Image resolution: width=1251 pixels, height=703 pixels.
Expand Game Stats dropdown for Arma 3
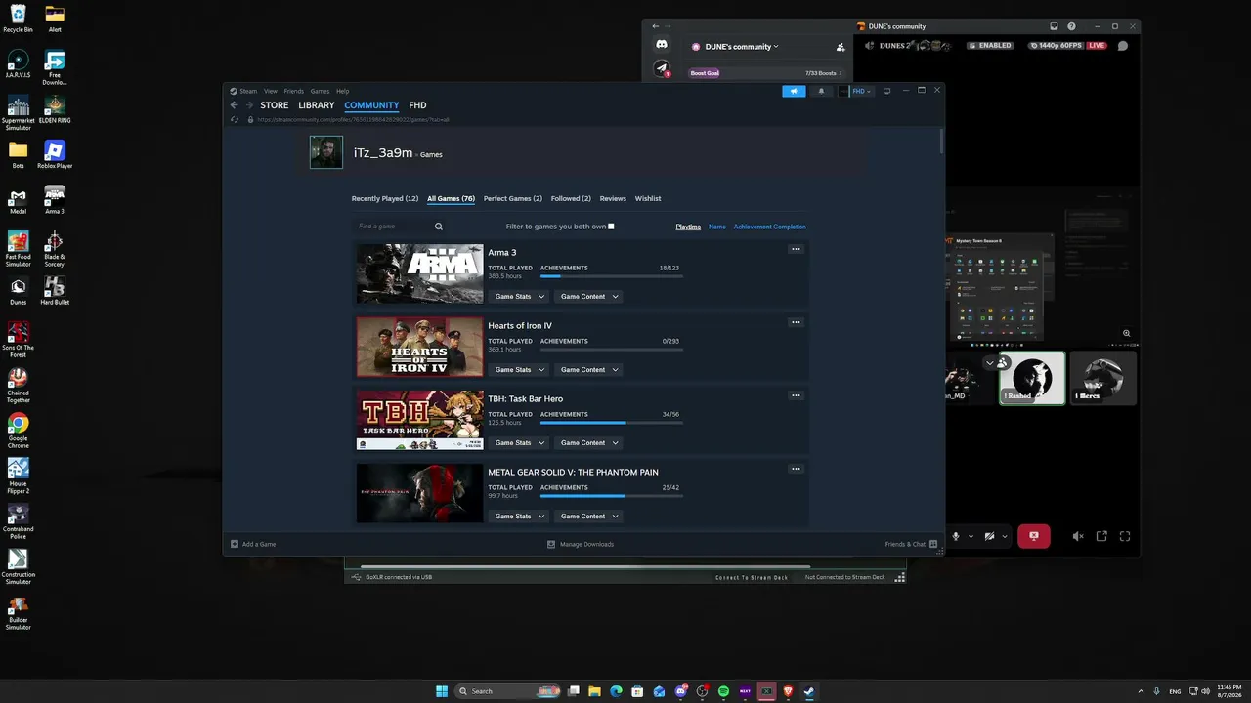click(518, 297)
